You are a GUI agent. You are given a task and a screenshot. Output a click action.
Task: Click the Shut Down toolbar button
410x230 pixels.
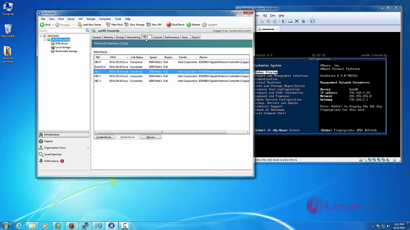click(x=176, y=25)
